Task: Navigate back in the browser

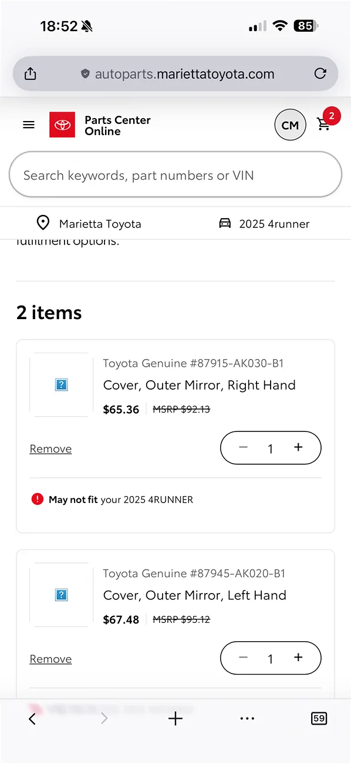Action: pos(32,718)
